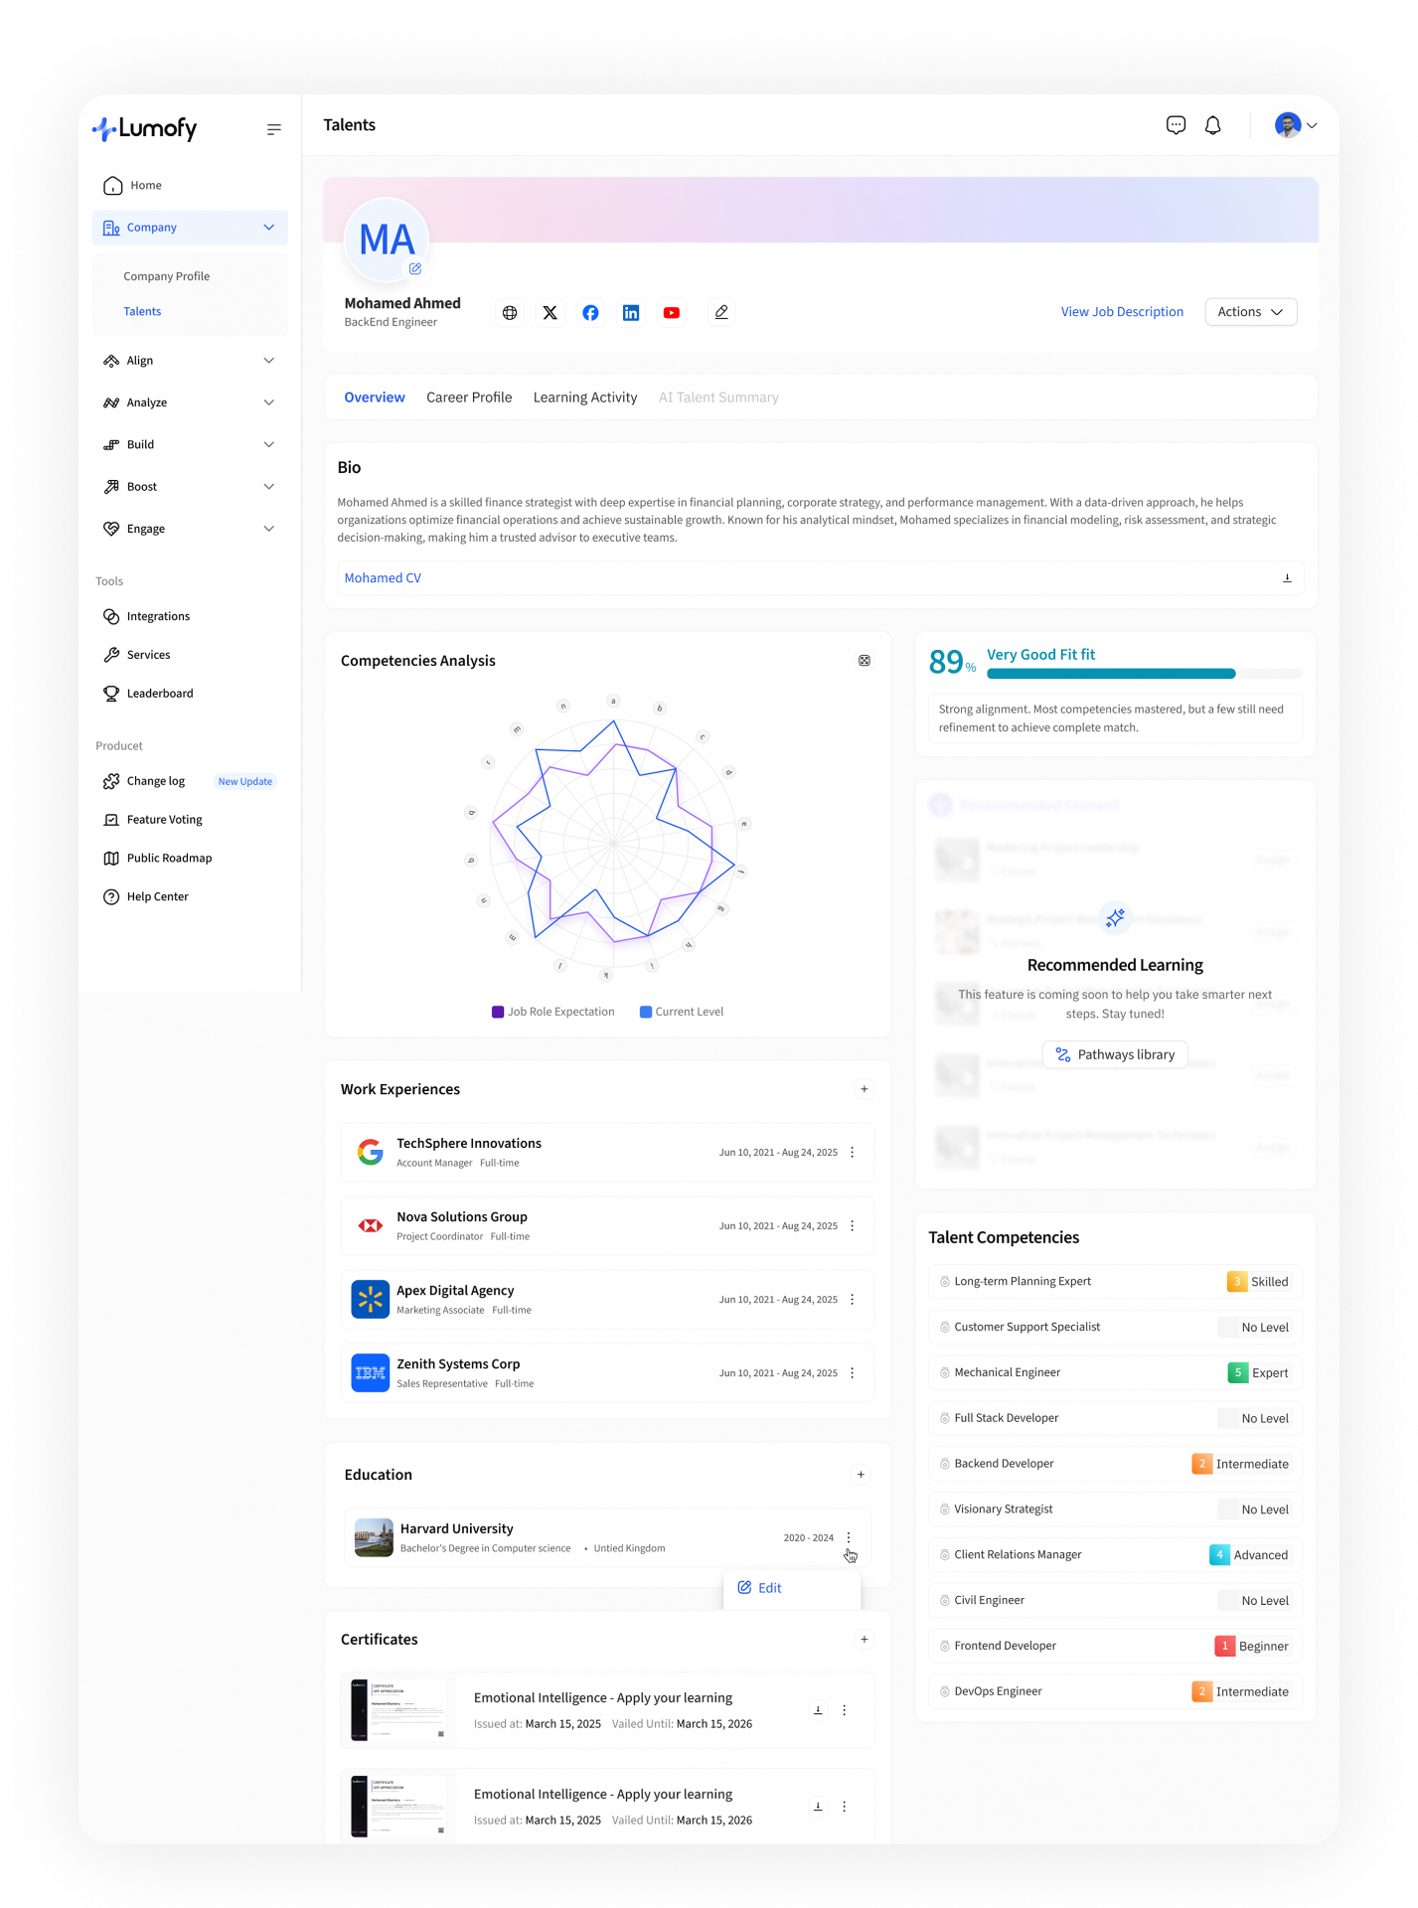Select Talents in the sidebar
Viewport: 1418px width, 1908px height.
pos(142,311)
